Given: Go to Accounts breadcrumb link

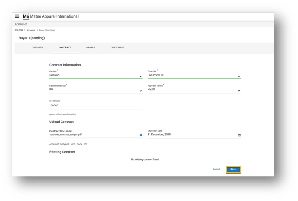Looking at the screenshot, I should tap(31, 30).
